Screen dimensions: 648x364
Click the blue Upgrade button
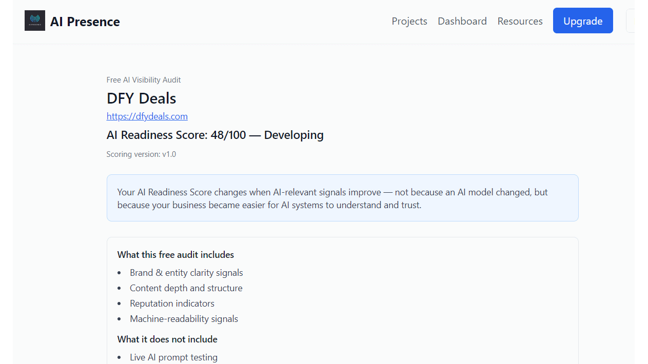pos(583,21)
